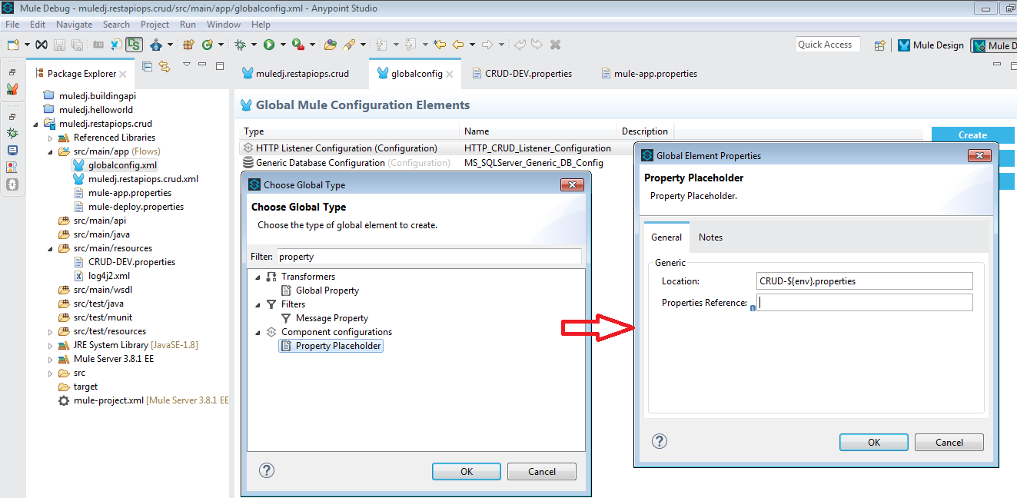Image resolution: width=1017 pixels, height=498 pixels.
Task: Switch to the Notes tab in the dialog
Action: click(710, 237)
